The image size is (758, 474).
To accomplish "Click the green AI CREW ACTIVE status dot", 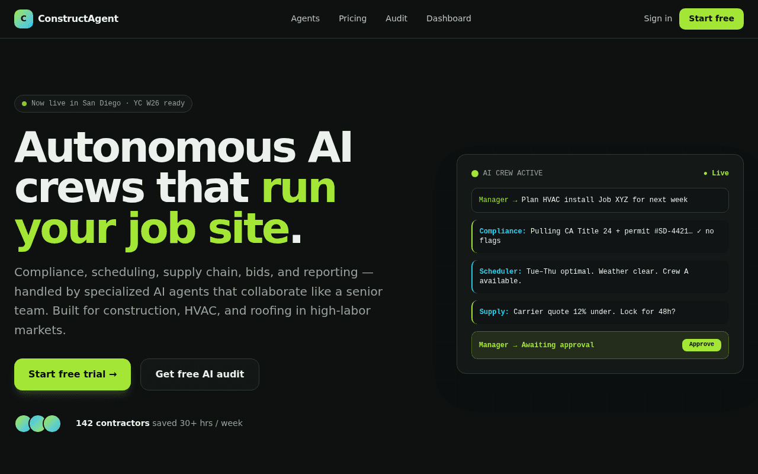I will (475, 174).
